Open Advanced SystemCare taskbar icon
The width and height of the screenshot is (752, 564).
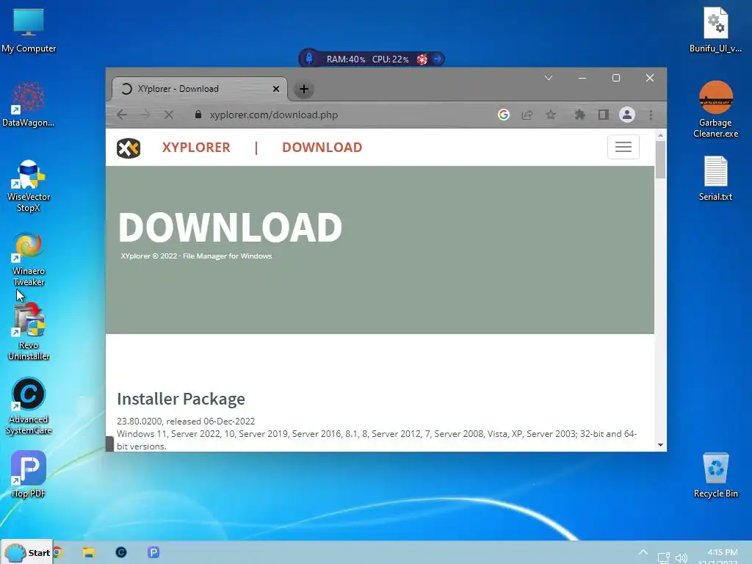tap(121, 552)
